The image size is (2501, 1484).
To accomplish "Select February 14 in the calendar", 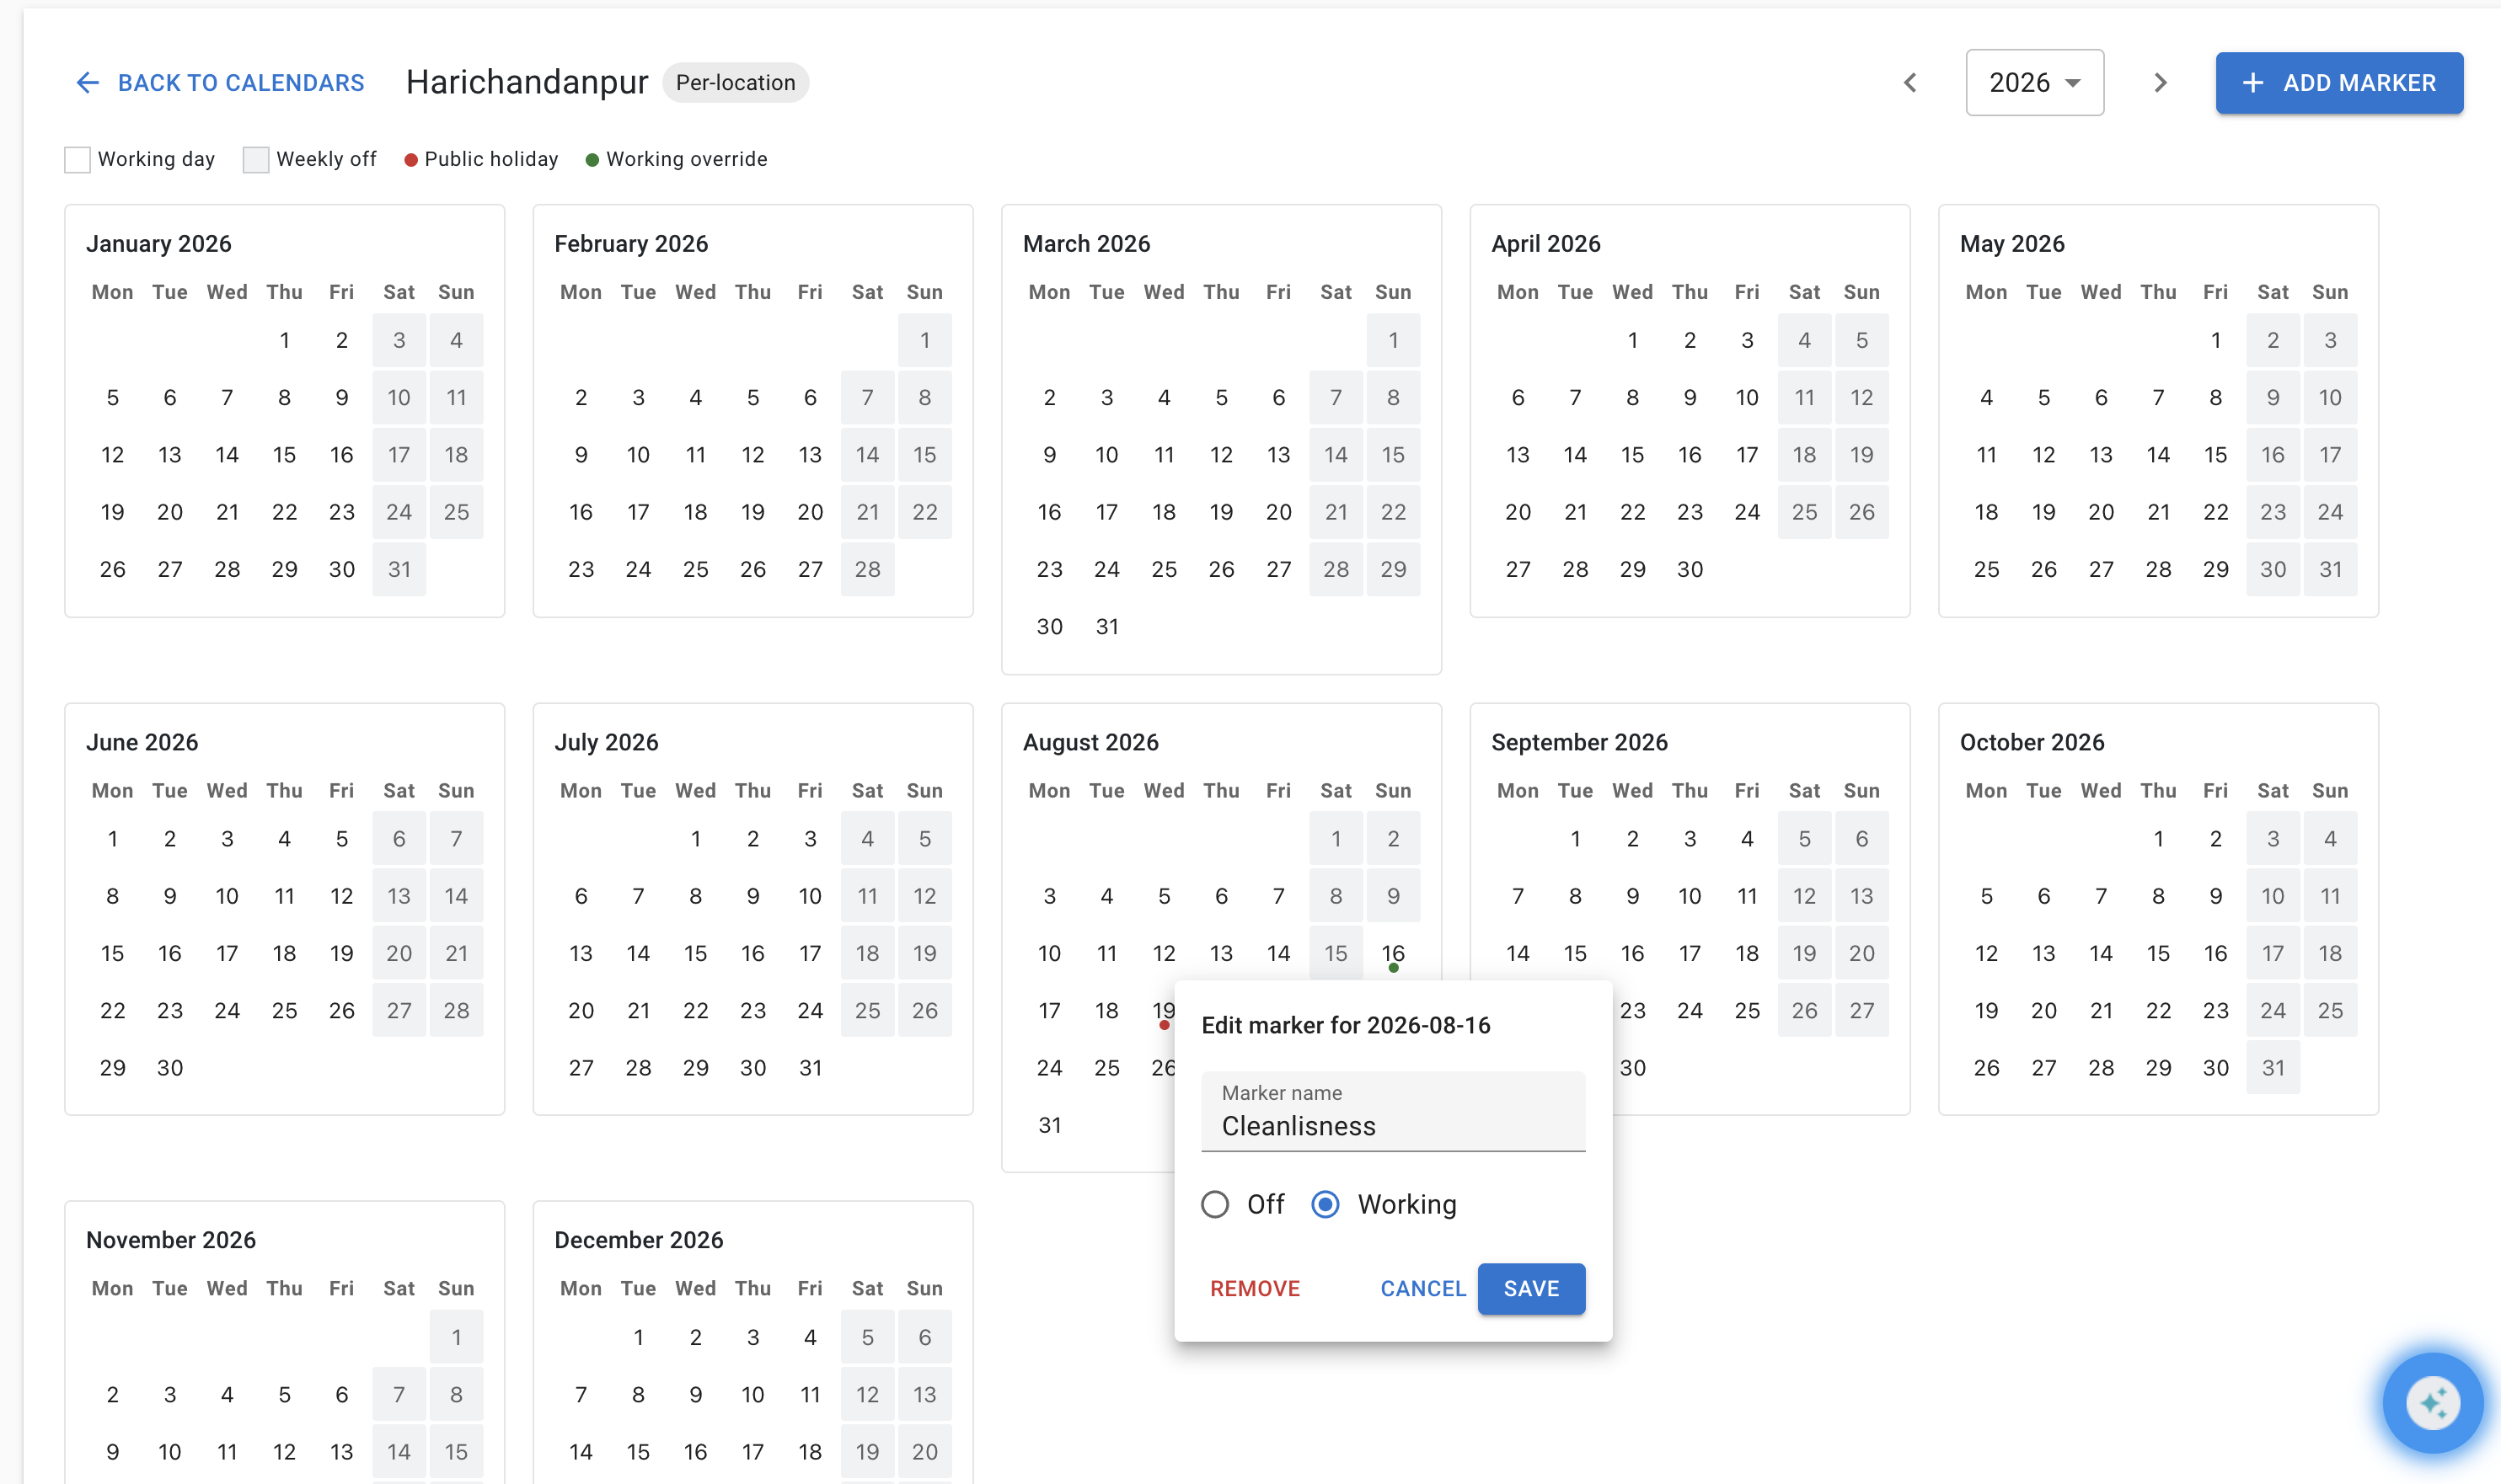I will tap(867, 455).
